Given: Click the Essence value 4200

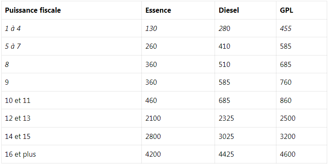Looking at the screenshot, I should click(153, 154).
